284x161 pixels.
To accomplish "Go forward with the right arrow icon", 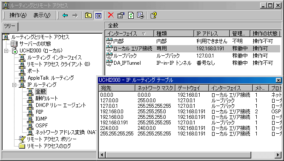I will click(75, 16).
